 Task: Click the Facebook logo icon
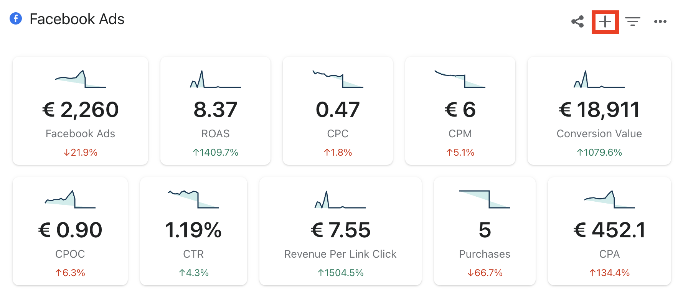pyautogui.click(x=16, y=18)
